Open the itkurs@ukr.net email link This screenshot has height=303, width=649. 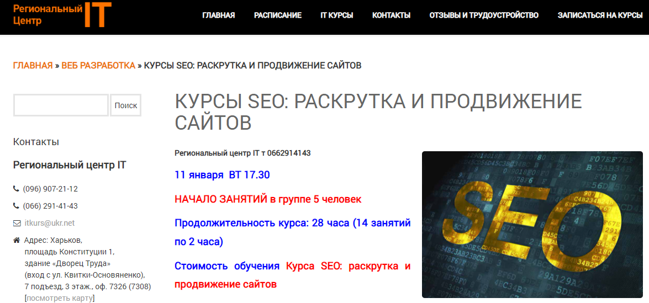click(x=49, y=223)
